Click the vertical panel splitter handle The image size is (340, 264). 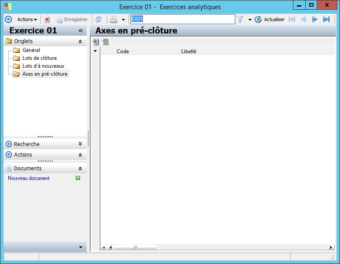(x=88, y=139)
